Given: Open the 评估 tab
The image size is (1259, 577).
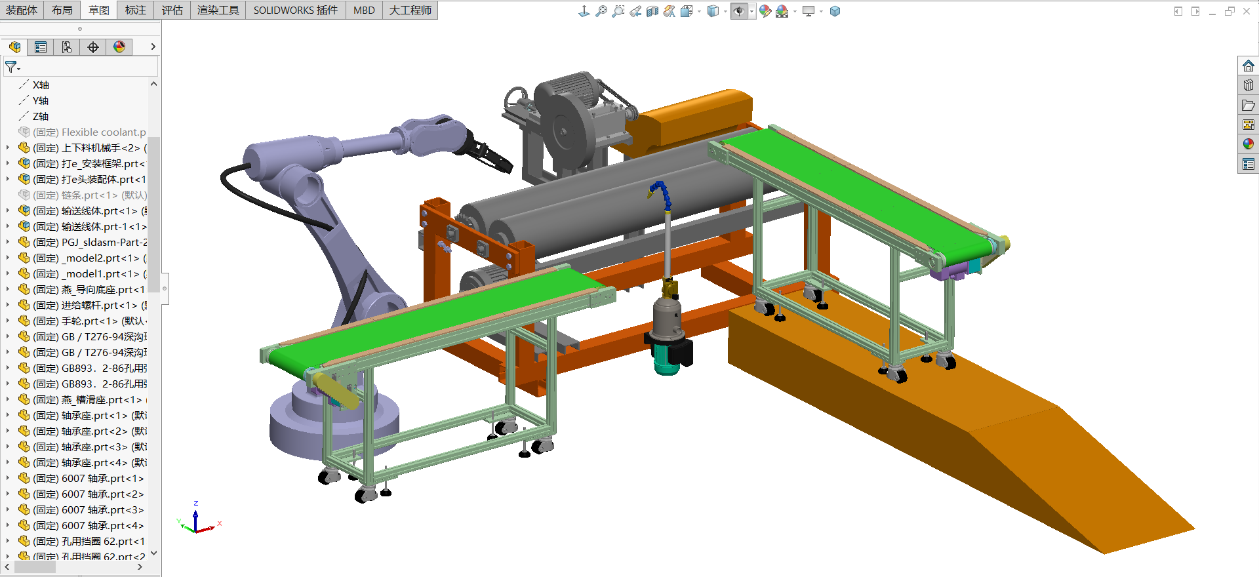Looking at the screenshot, I should [172, 10].
